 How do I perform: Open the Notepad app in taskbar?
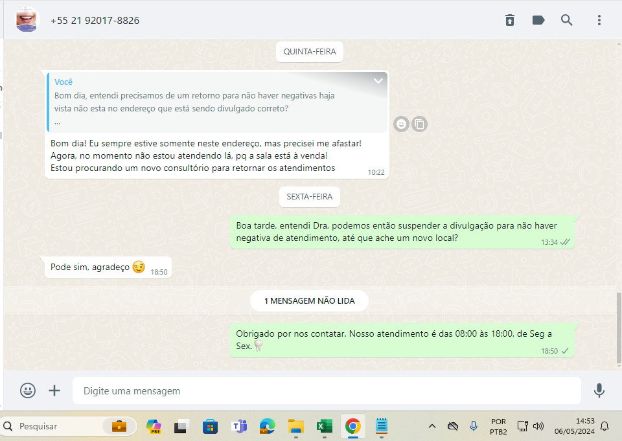click(x=382, y=426)
